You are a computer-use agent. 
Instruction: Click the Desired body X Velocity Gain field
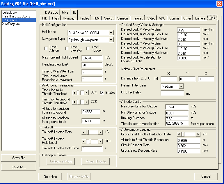click(x=189, y=30)
